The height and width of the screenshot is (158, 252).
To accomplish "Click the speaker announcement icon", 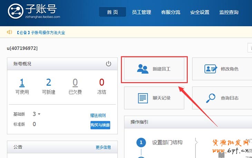I will click(9, 32).
